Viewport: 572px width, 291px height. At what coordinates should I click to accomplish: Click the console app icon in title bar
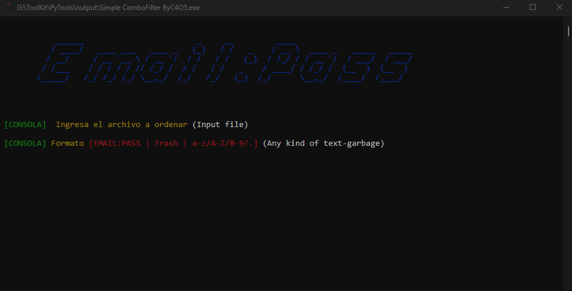[x=8, y=7]
